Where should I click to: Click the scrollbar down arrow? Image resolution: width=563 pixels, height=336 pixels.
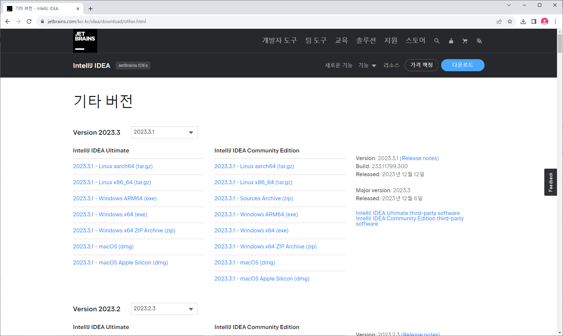point(560,333)
